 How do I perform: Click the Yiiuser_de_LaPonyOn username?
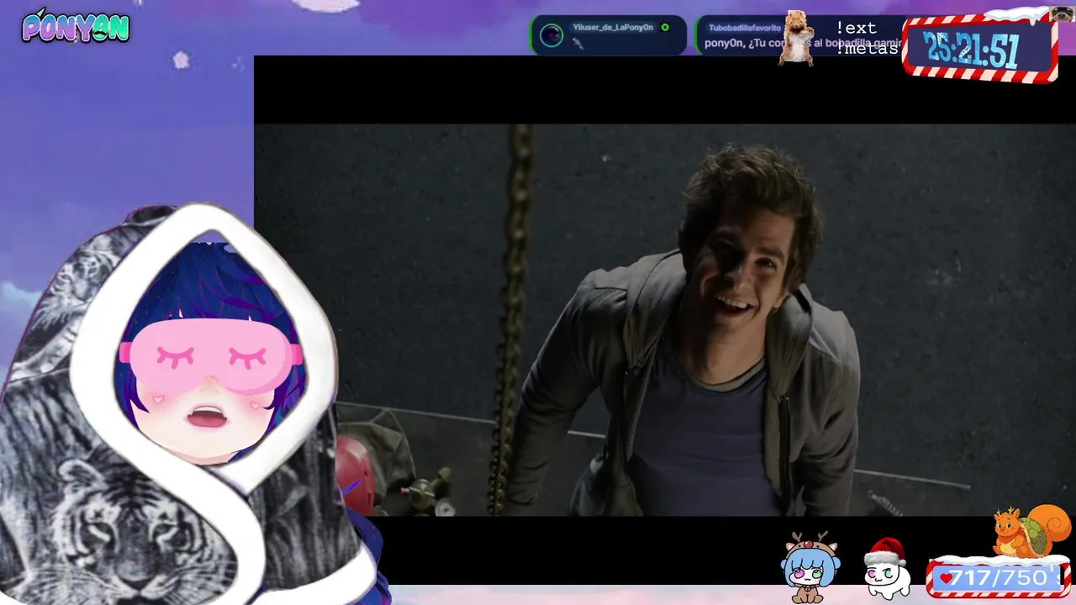pyautogui.click(x=613, y=28)
